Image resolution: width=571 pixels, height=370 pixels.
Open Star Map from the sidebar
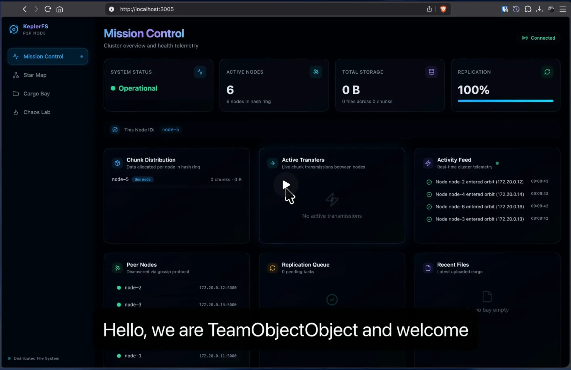(x=35, y=75)
